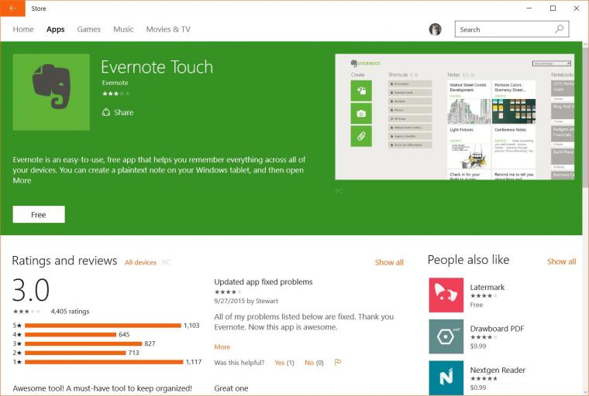
Task: Click the star rating under Evernote publisher
Action: pos(115,94)
